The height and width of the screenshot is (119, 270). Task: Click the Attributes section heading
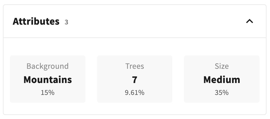click(x=36, y=21)
